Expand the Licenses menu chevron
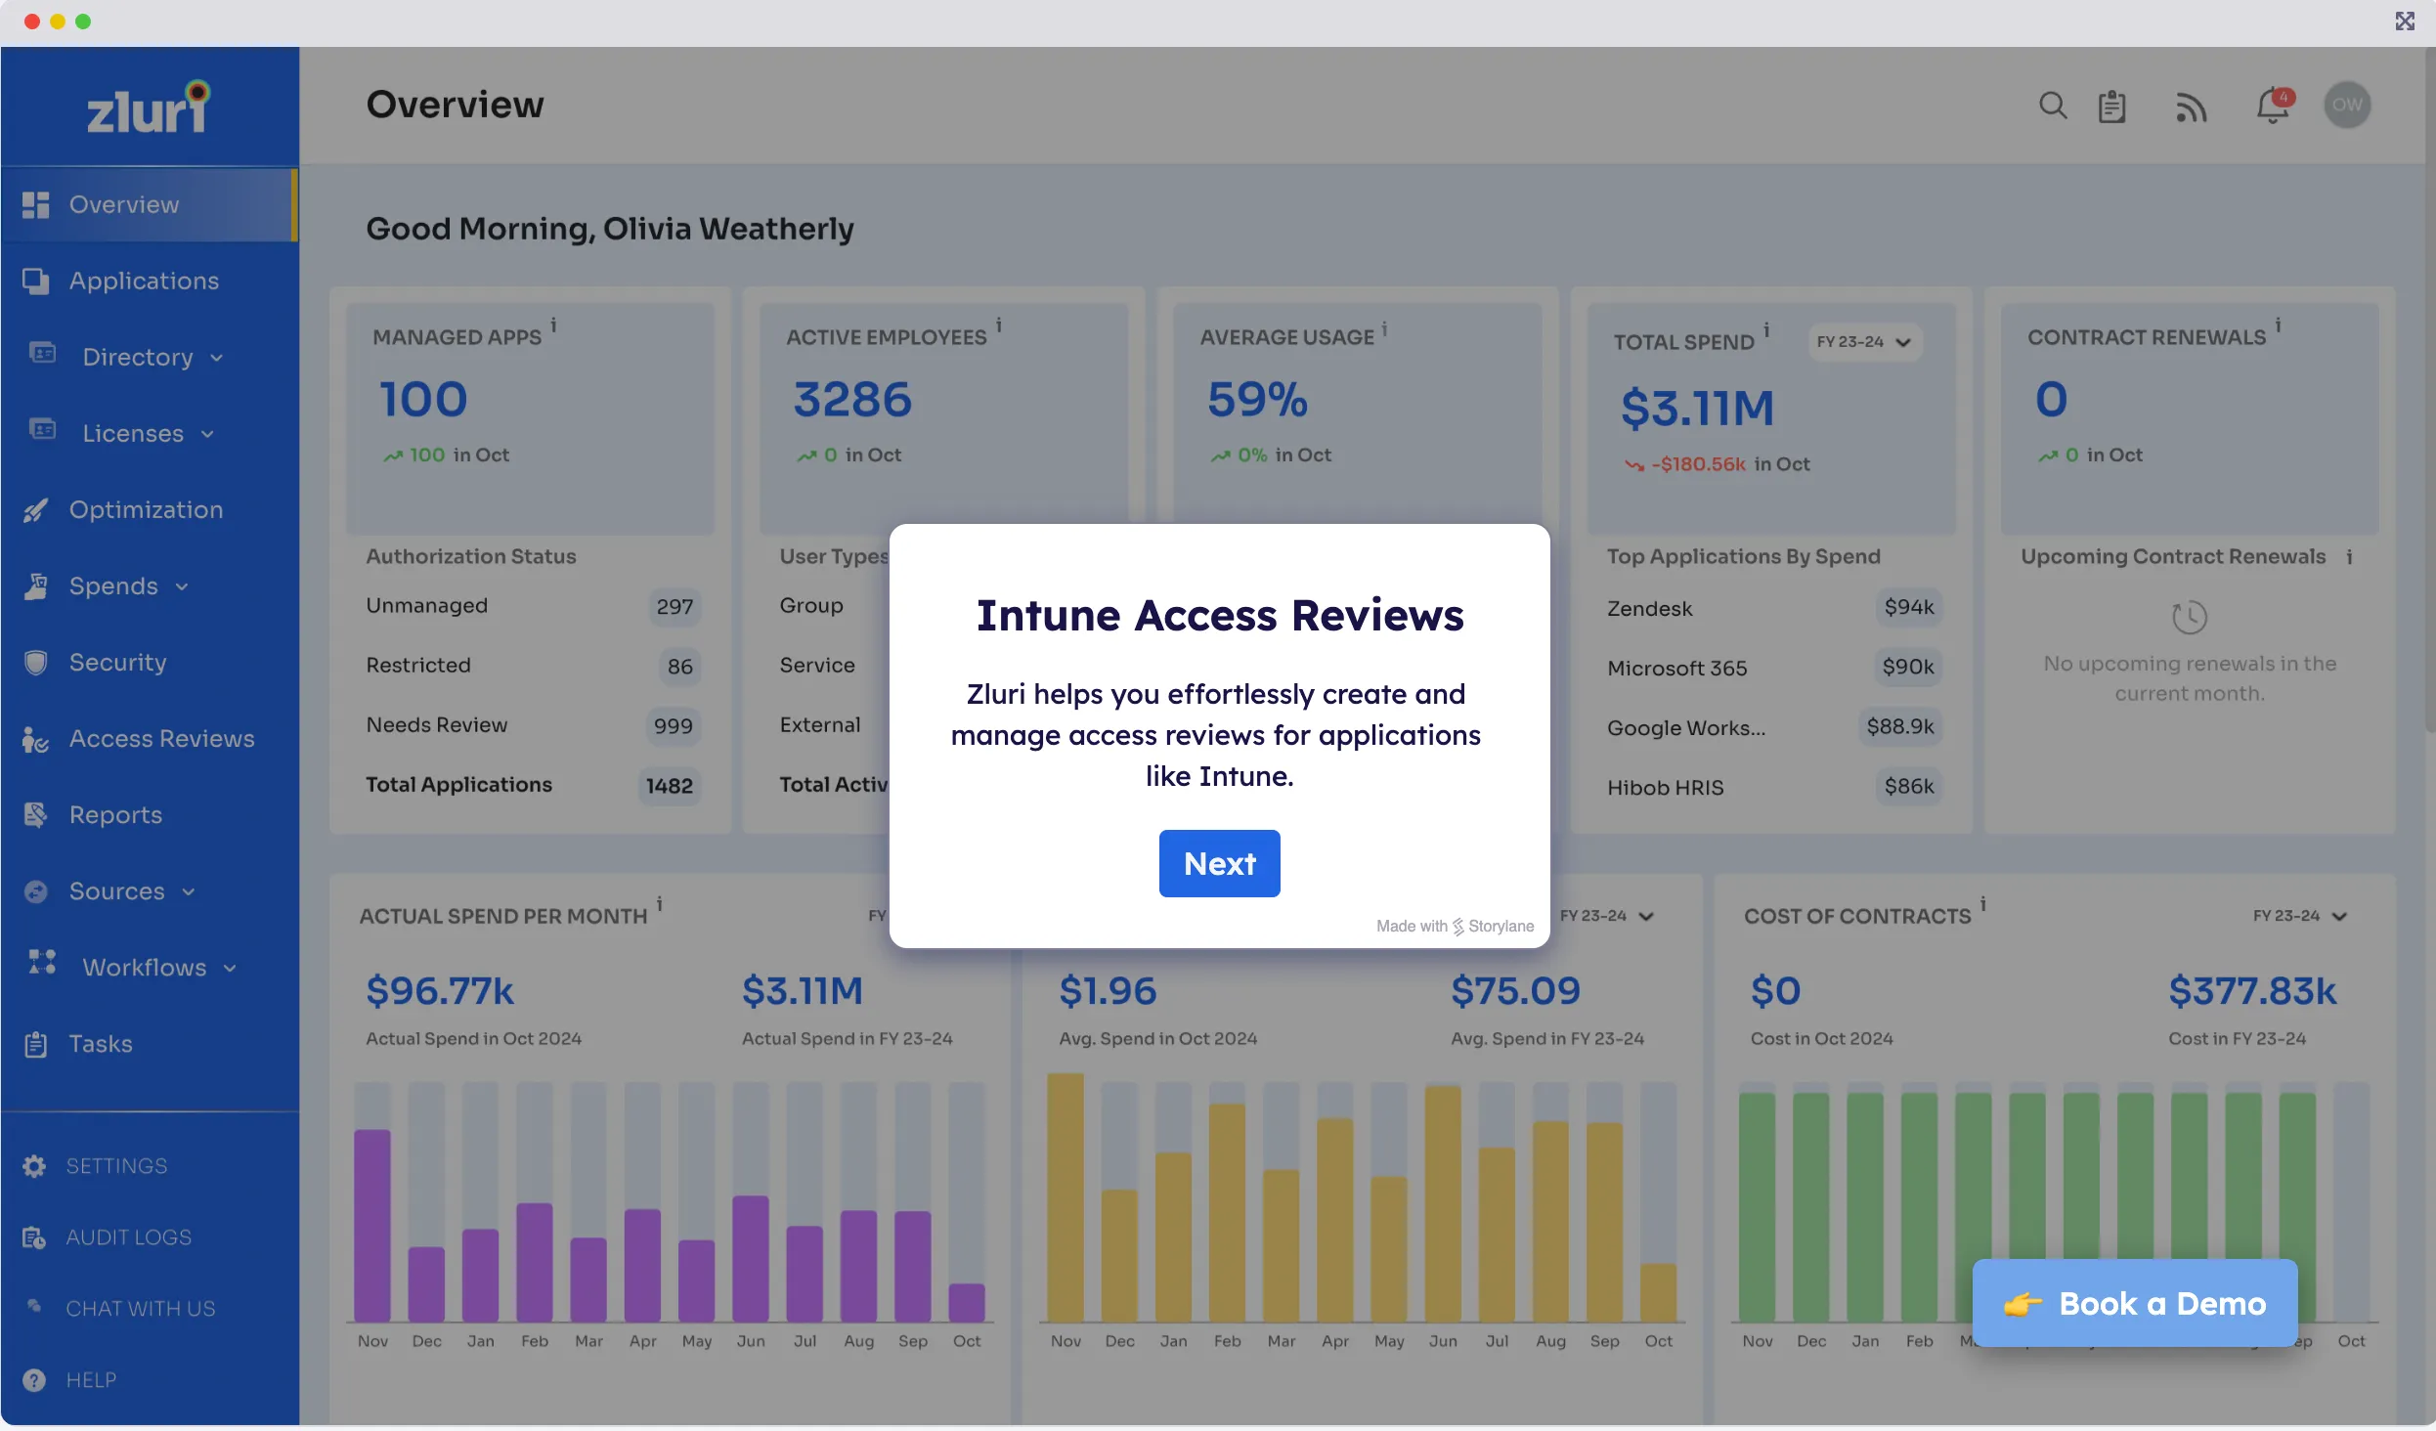This screenshot has height=1431, width=2436. (207, 434)
